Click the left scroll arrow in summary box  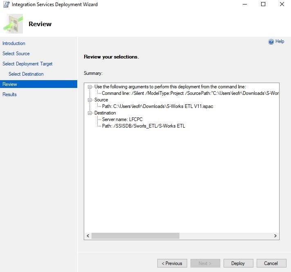[x=88, y=236]
